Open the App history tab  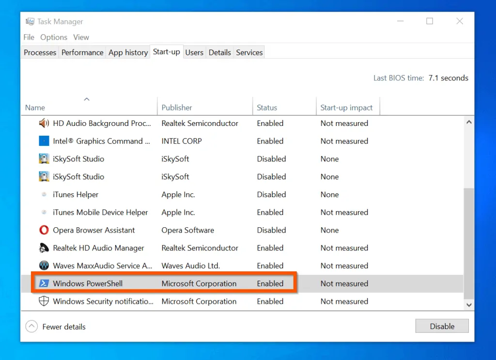(x=128, y=52)
